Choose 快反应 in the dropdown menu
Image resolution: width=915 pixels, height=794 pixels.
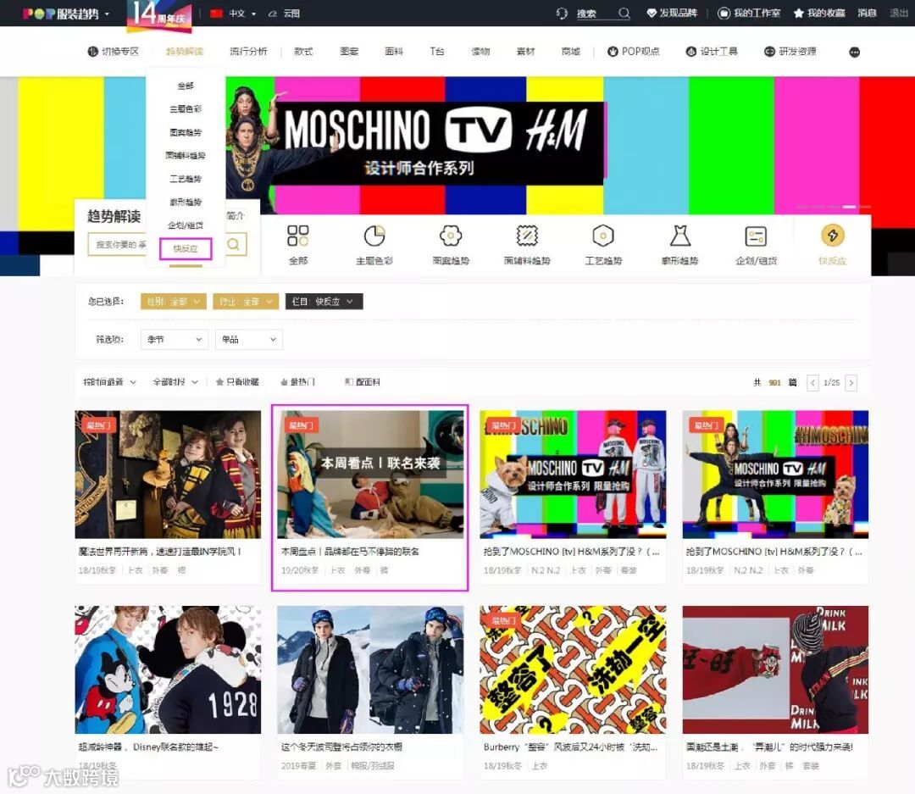pos(186,249)
